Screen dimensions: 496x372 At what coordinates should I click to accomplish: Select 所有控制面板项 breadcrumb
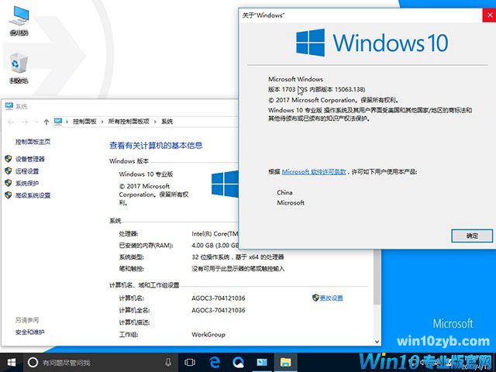[x=129, y=122]
